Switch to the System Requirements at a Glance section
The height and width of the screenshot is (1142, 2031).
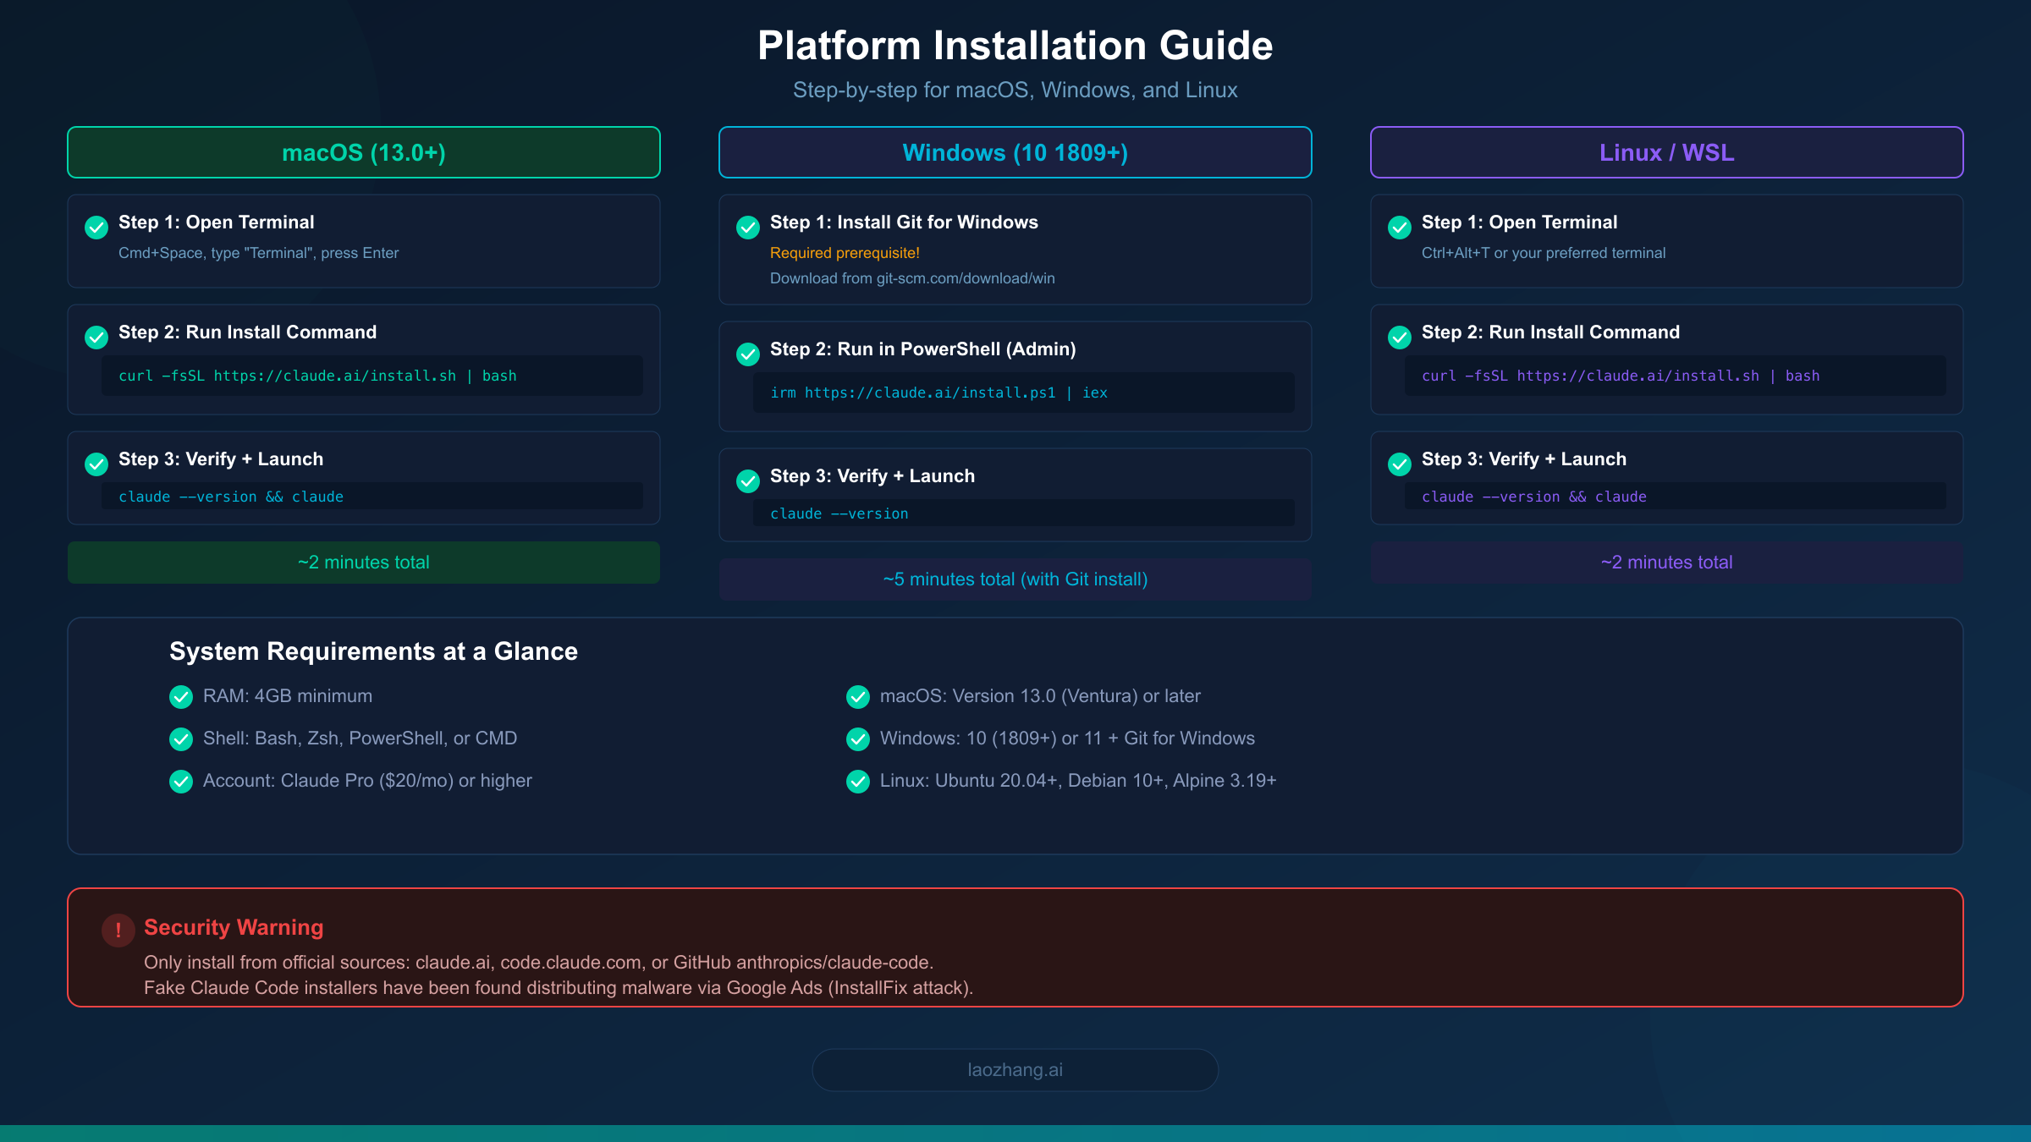click(x=373, y=651)
